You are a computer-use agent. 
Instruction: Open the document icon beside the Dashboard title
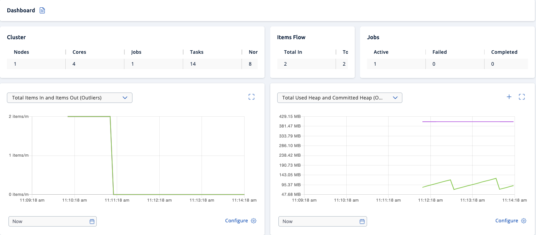(41, 10)
